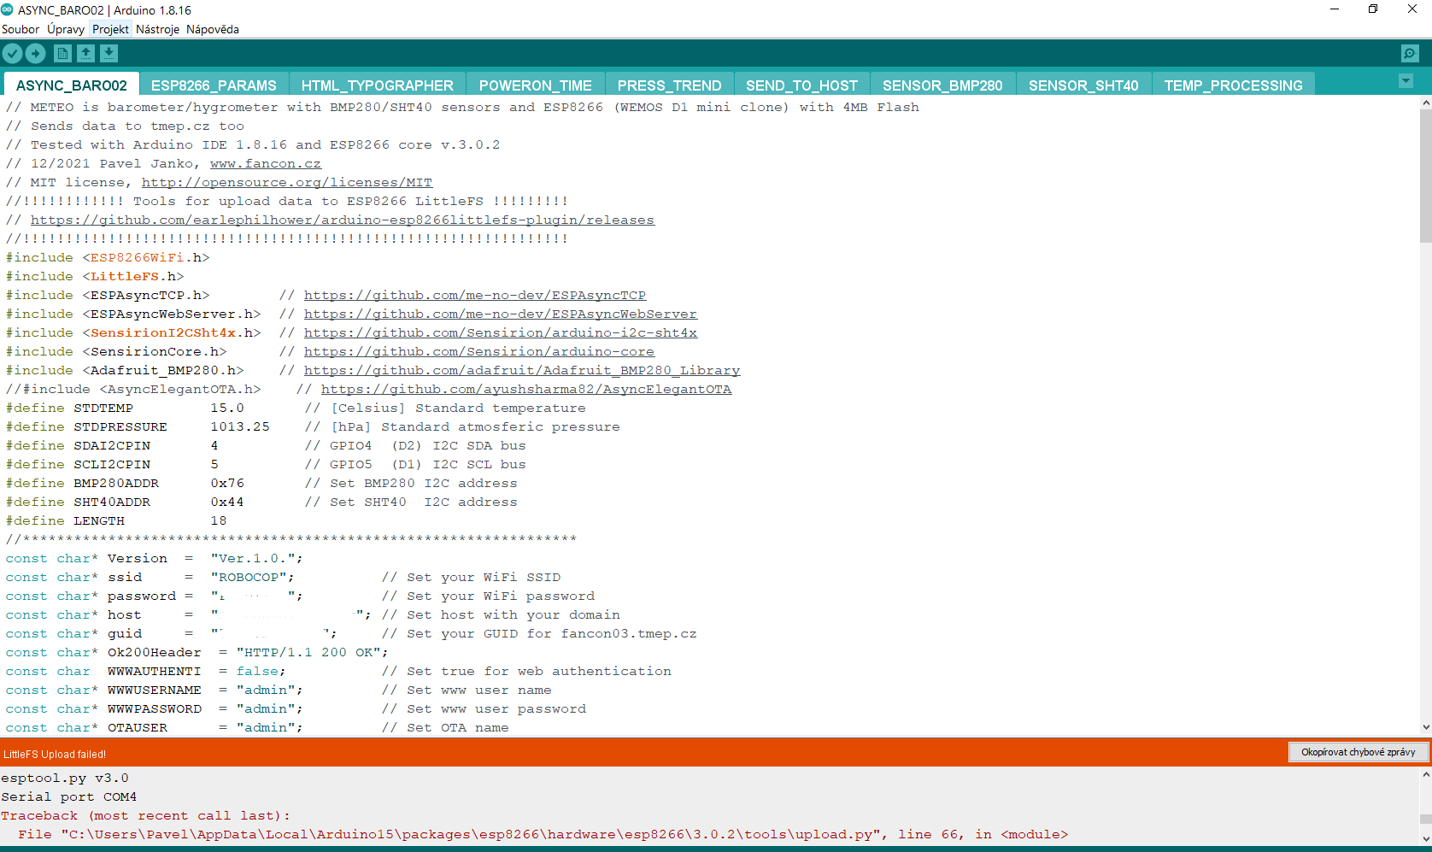Switch to the ESP8266_PARAMS tab

pos(214,85)
